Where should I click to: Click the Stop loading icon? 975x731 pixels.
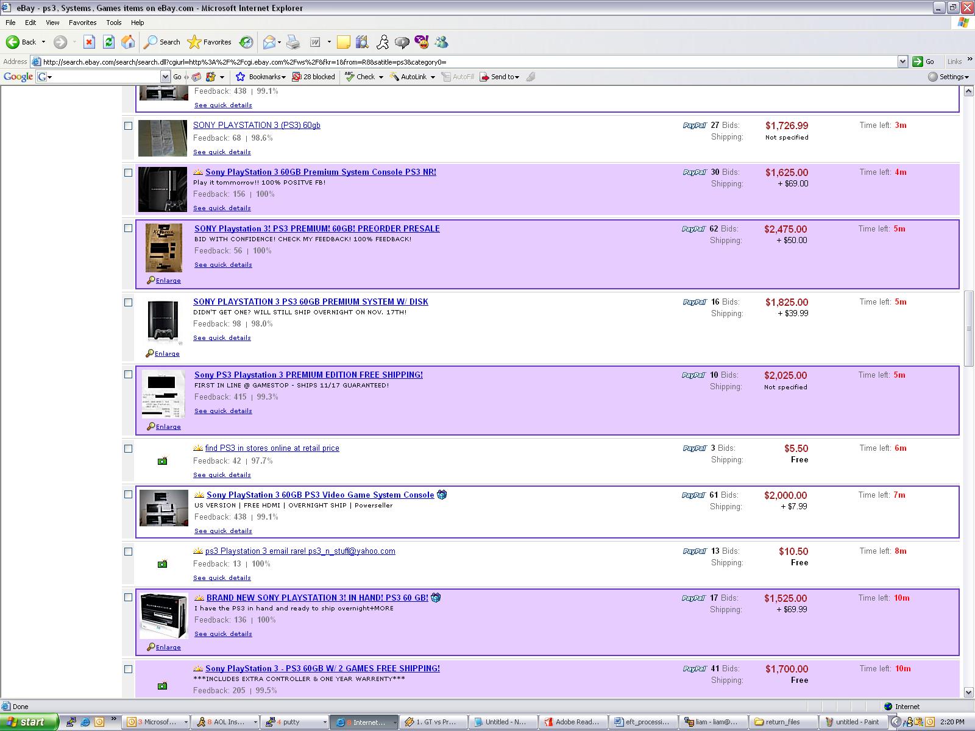coord(89,42)
